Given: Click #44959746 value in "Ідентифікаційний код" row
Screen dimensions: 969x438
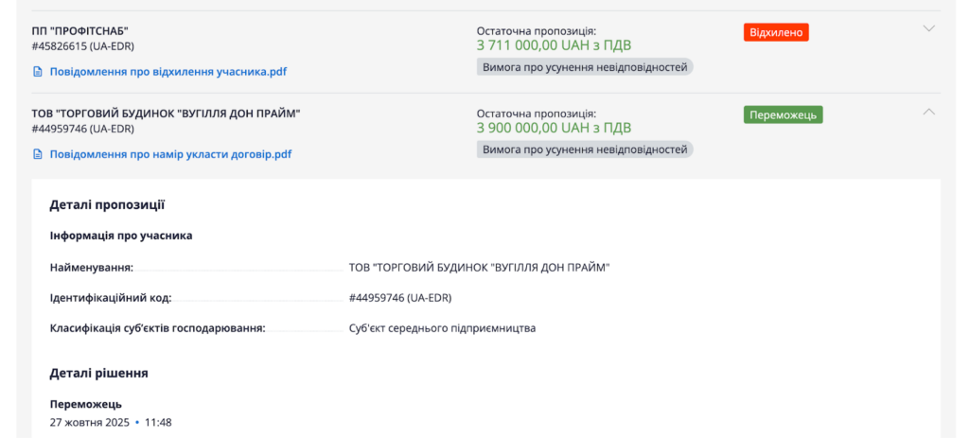Looking at the screenshot, I should click(400, 298).
